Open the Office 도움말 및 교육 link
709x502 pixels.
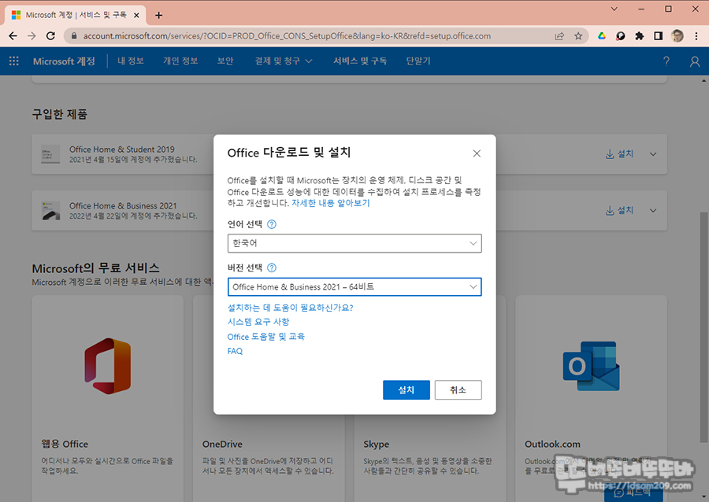click(x=266, y=337)
